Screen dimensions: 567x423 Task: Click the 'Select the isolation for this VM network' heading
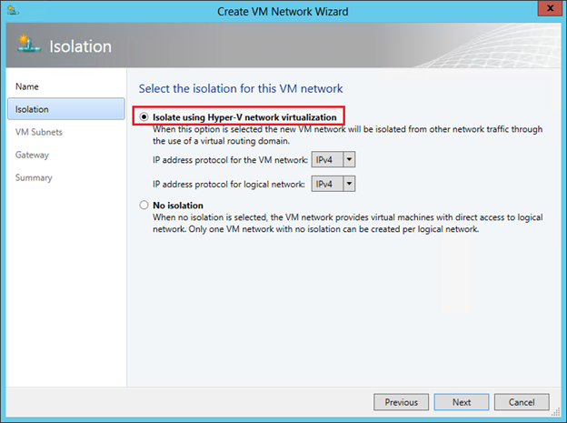(x=241, y=89)
